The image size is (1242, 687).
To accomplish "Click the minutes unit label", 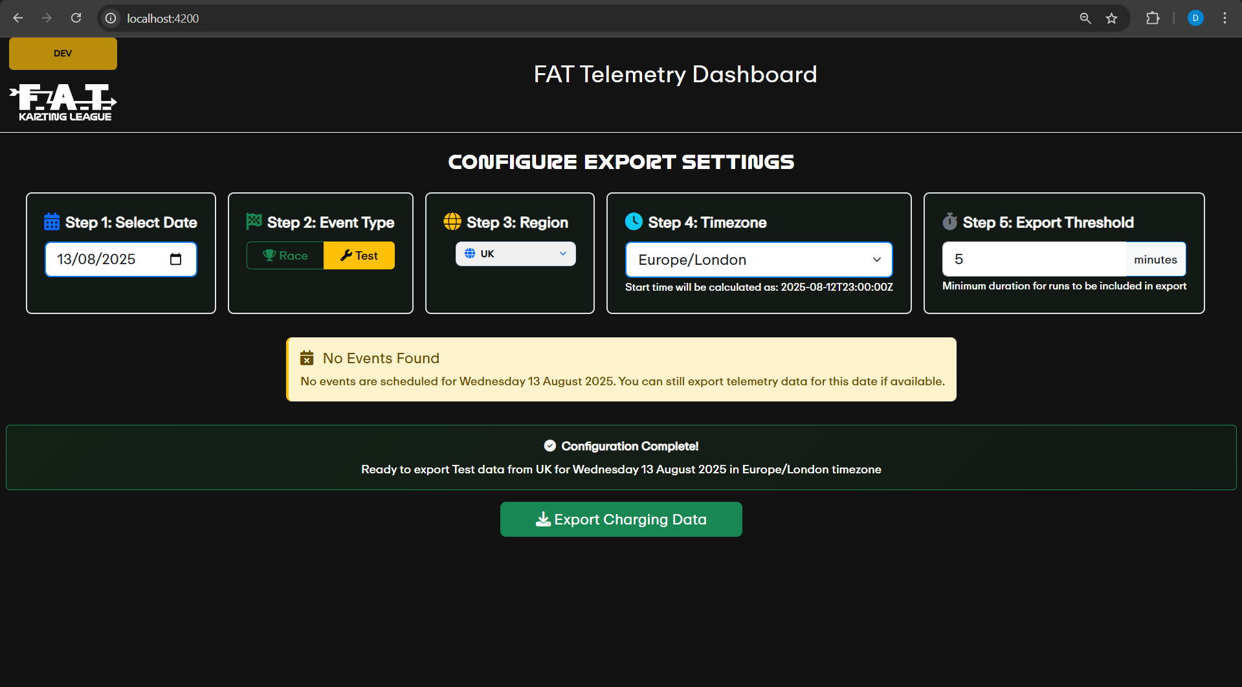I will point(1156,260).
